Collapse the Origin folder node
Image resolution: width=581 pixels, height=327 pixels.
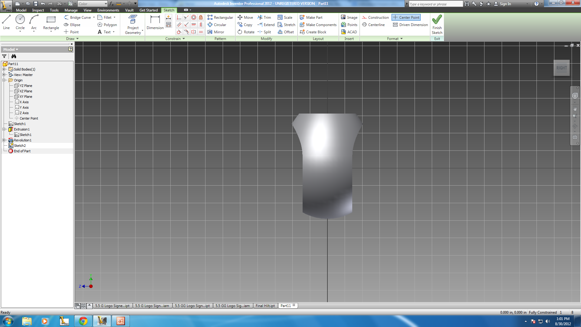point(4,80)
